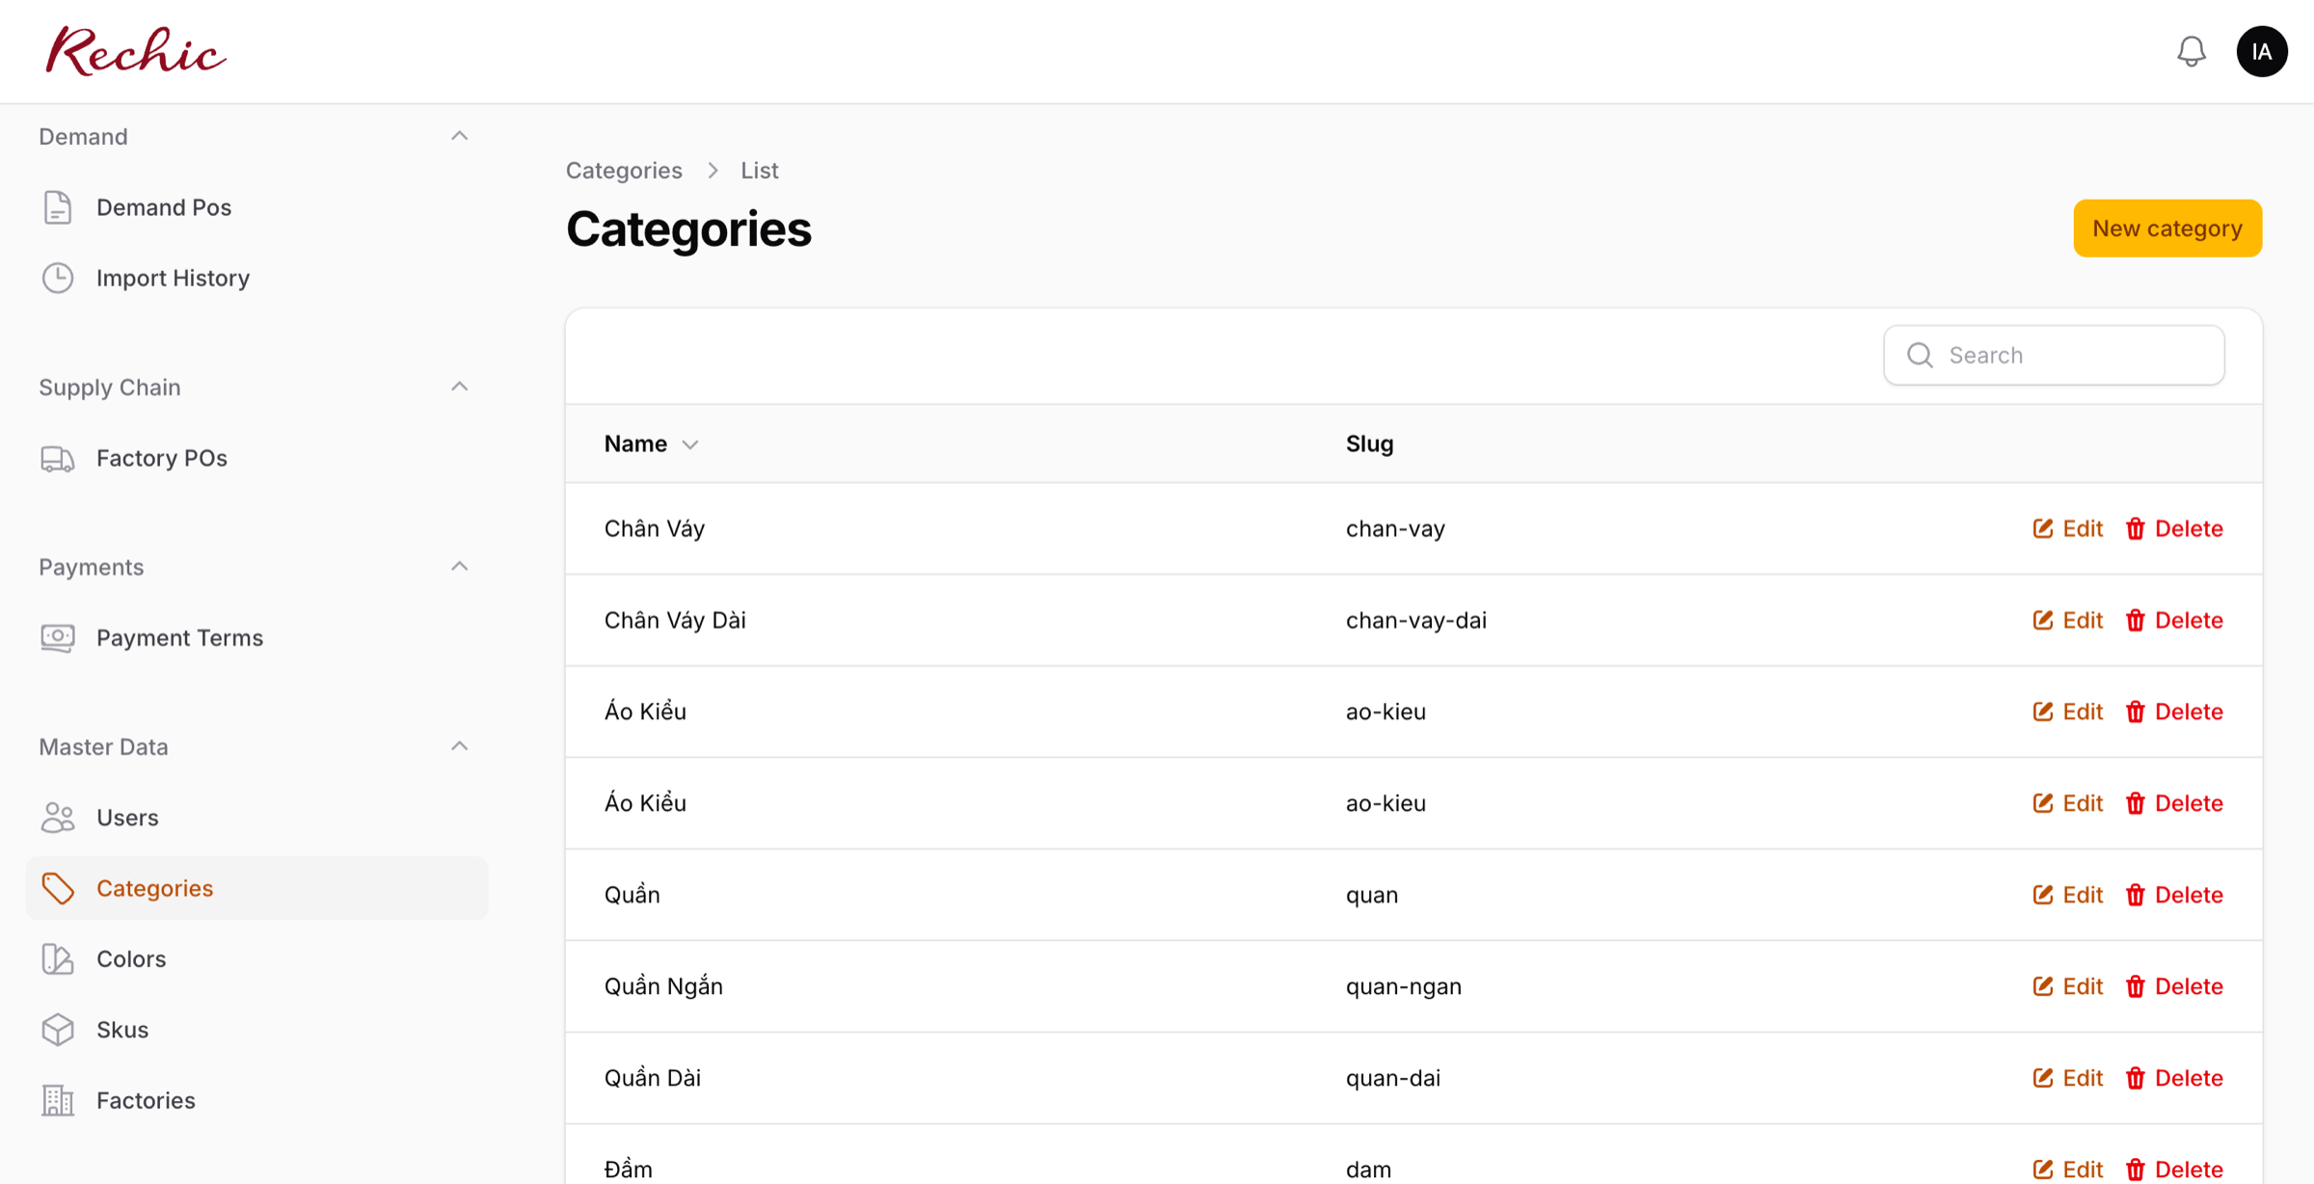Select Categories in the sidebar
The width and height of the screenshot is (2314, 1184).
257,888
